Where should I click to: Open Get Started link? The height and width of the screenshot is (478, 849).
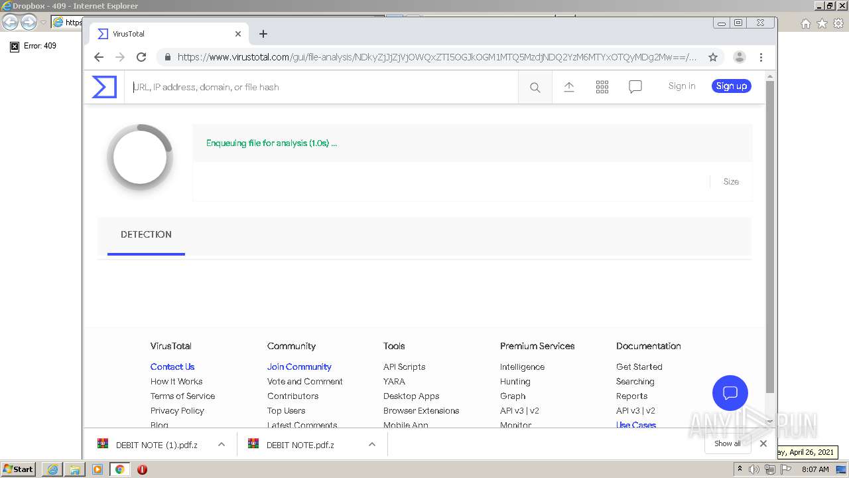pyautogui.click(x=639, y=367)
